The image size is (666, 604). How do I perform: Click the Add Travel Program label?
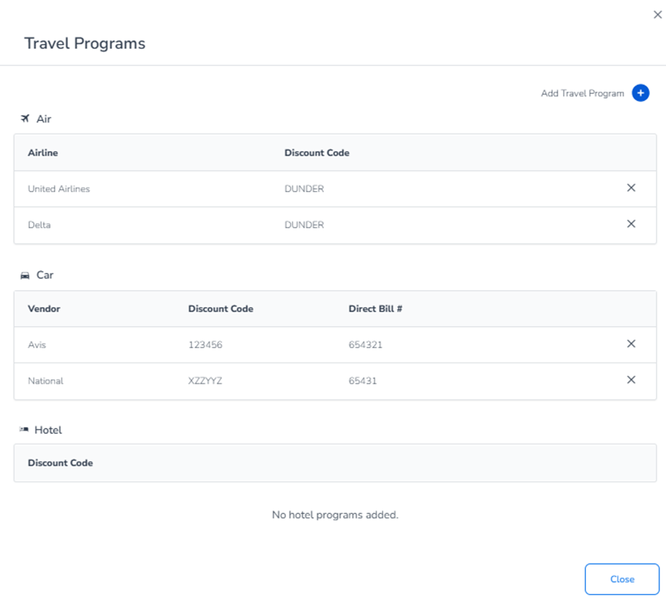pyautogui.click(x=582, y=93)
